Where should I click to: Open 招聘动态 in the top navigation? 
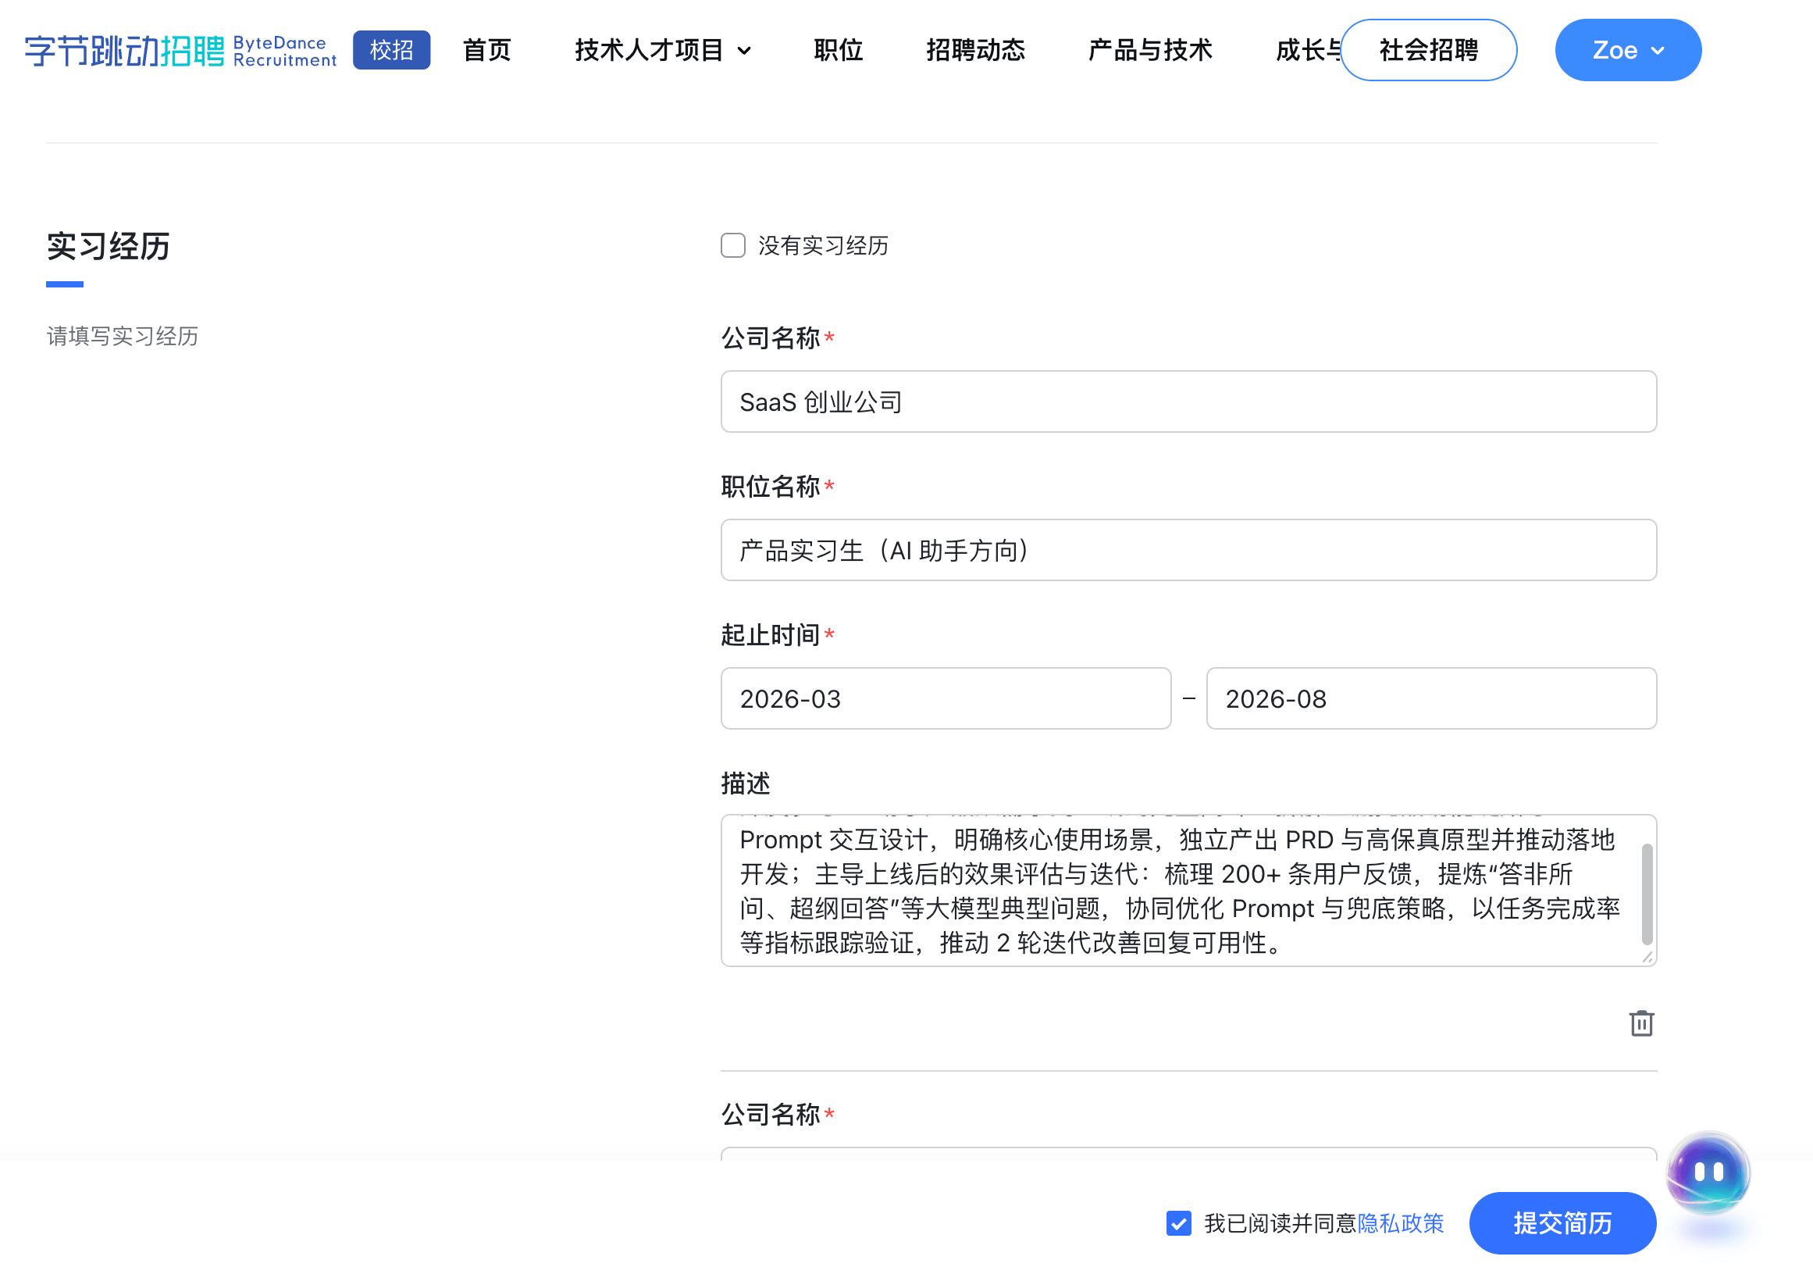click(975, 51)
